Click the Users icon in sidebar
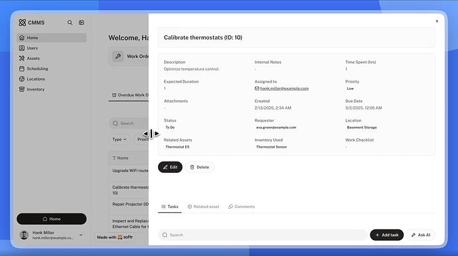 [22, 48]
